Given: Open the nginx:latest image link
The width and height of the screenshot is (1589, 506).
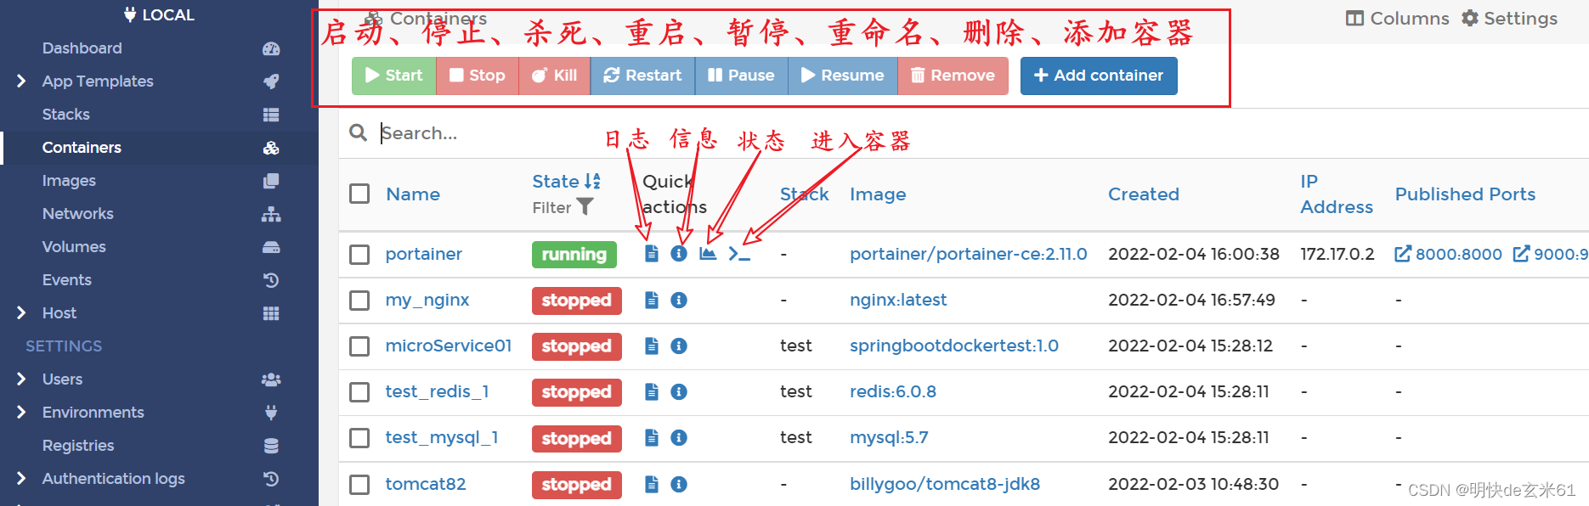Looking at the screenshot, I should click(x=898, y=300).
